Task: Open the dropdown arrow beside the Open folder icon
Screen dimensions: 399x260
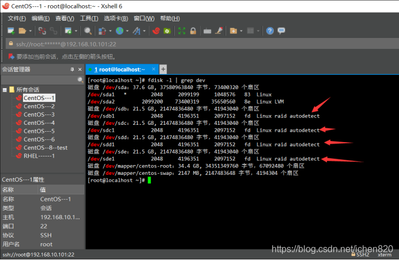Action: click(31, 31)
